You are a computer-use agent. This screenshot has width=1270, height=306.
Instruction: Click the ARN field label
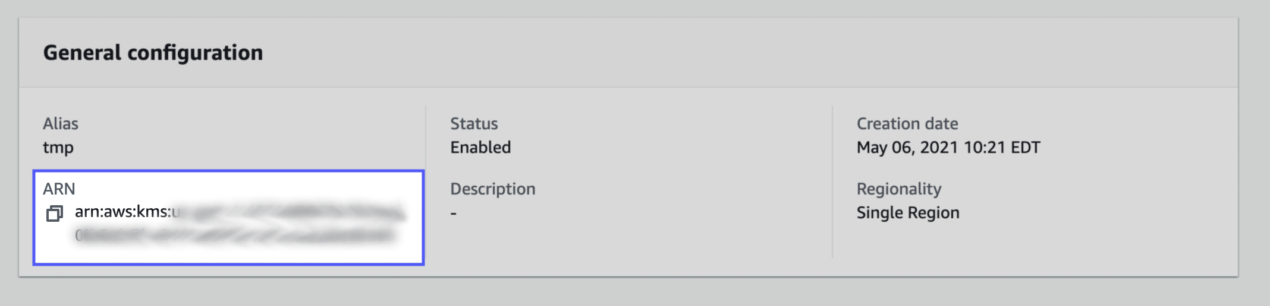59,189
